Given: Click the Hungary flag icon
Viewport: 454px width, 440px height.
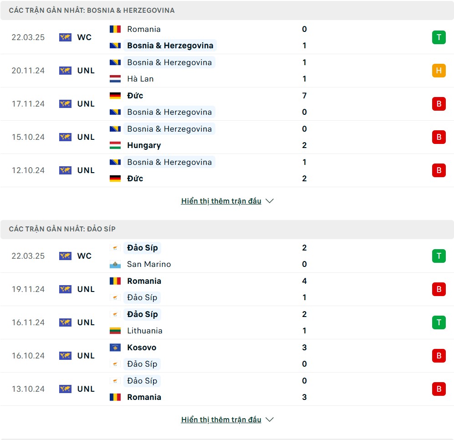Looking at the screenshot, I should click(x=115, y=145).
